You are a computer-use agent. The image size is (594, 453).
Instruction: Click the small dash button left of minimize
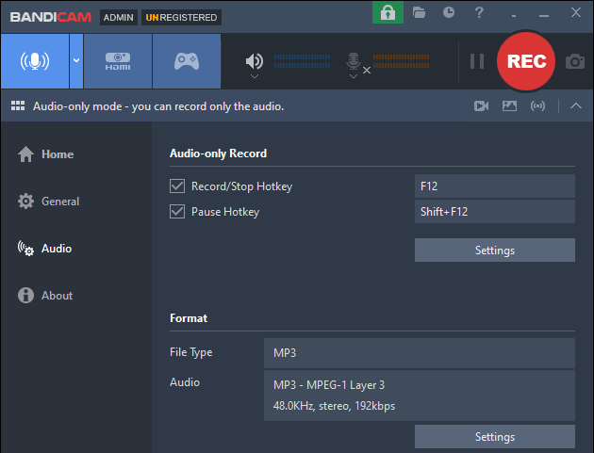(514, 16)
